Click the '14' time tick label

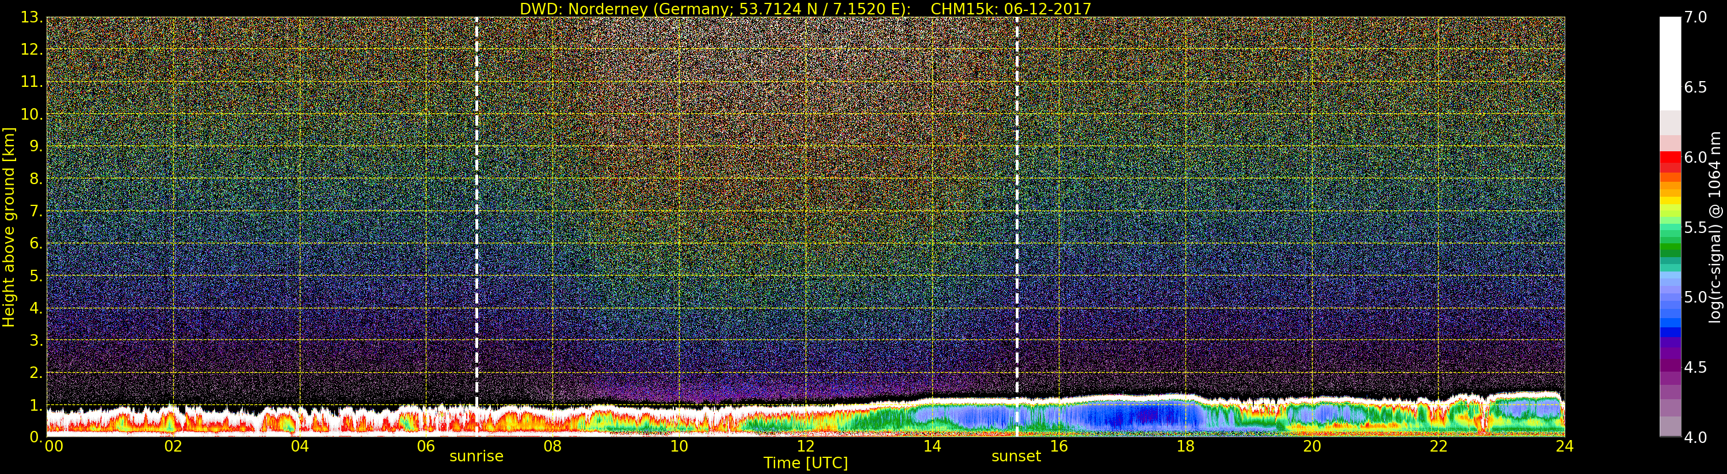click(932, 446)
